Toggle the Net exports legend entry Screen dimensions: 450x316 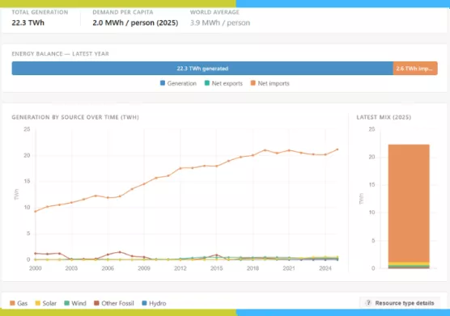223,83
